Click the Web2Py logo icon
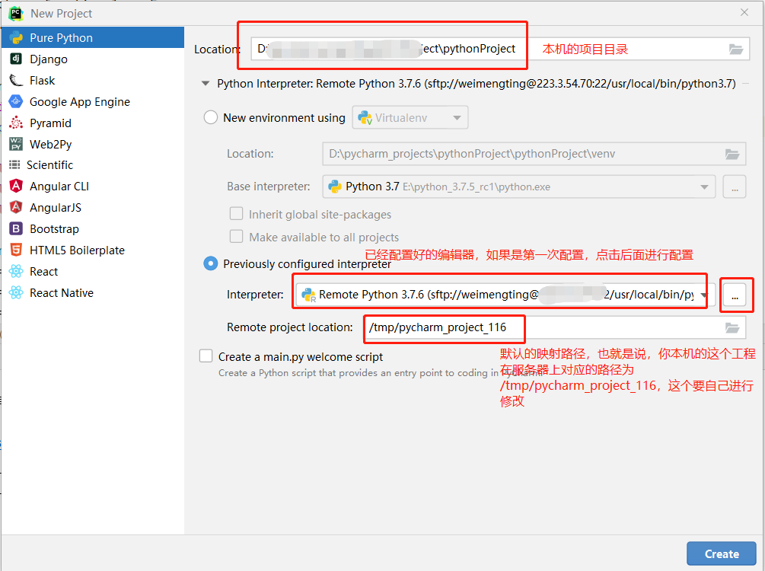Viewport: 765px width, 571px height. pos(16,143)
